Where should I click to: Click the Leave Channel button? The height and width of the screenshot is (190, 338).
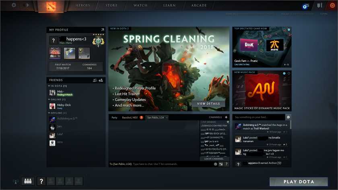tap(214, 159)
